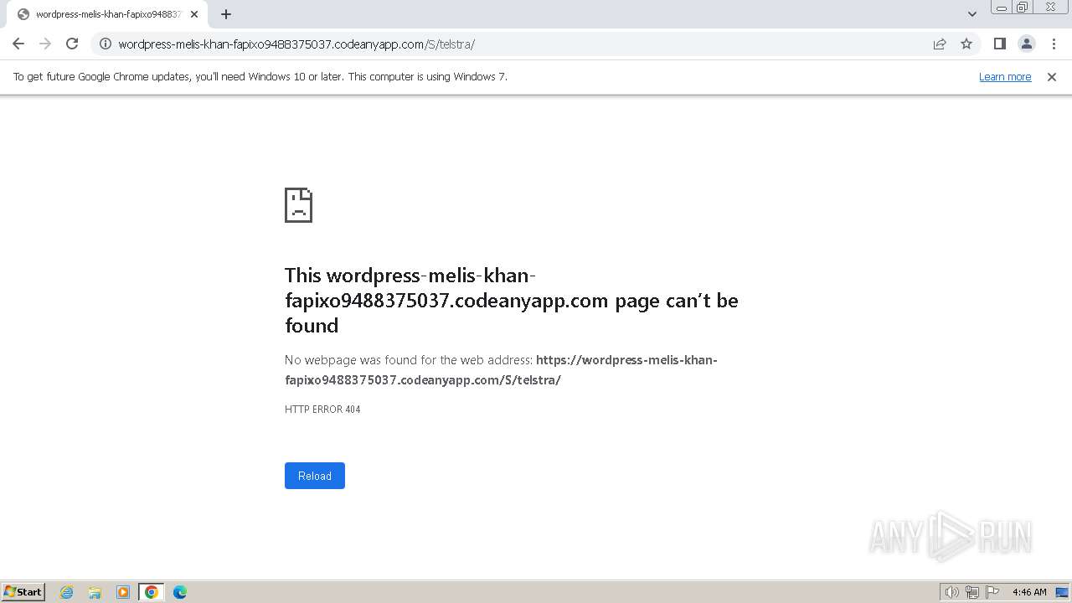Close the wordpress-melis-khan tab

pos(194,14)
